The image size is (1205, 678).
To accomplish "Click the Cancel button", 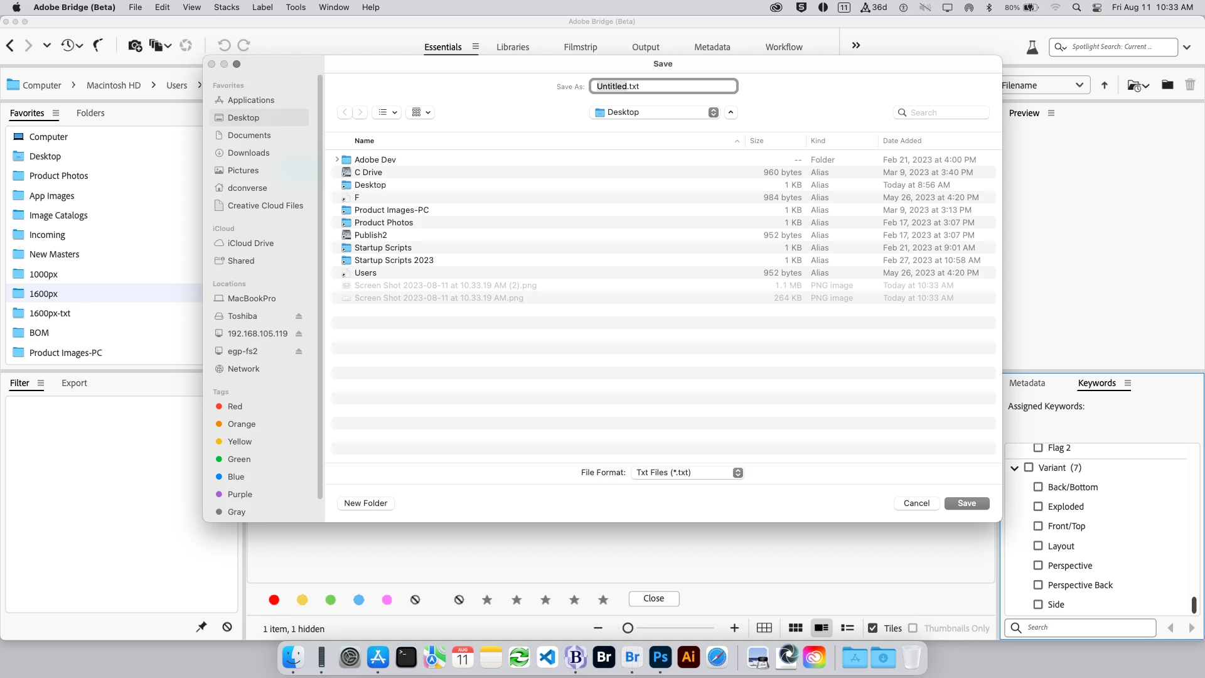I will (x=916, y=503).
